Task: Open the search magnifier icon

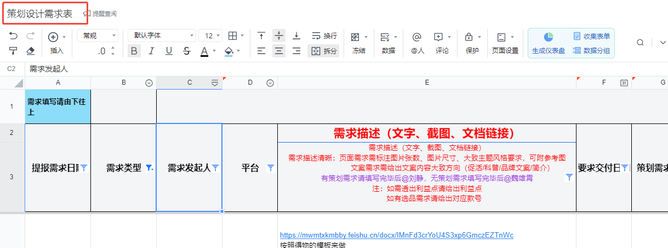Action: (x=640, y=43)
